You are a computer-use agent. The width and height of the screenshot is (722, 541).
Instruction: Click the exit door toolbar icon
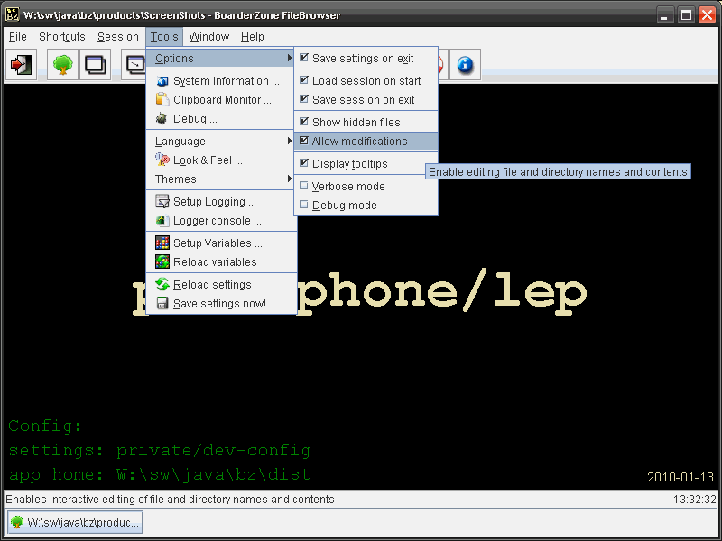21,65
